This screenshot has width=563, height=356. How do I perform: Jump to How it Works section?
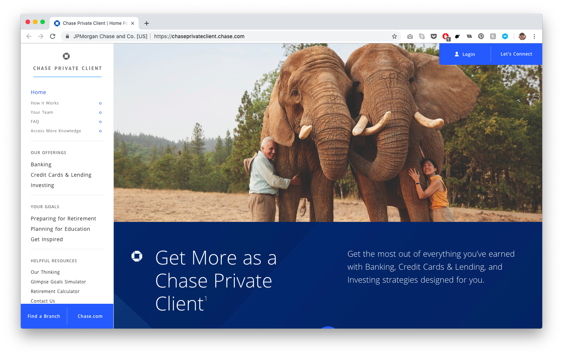45,103
